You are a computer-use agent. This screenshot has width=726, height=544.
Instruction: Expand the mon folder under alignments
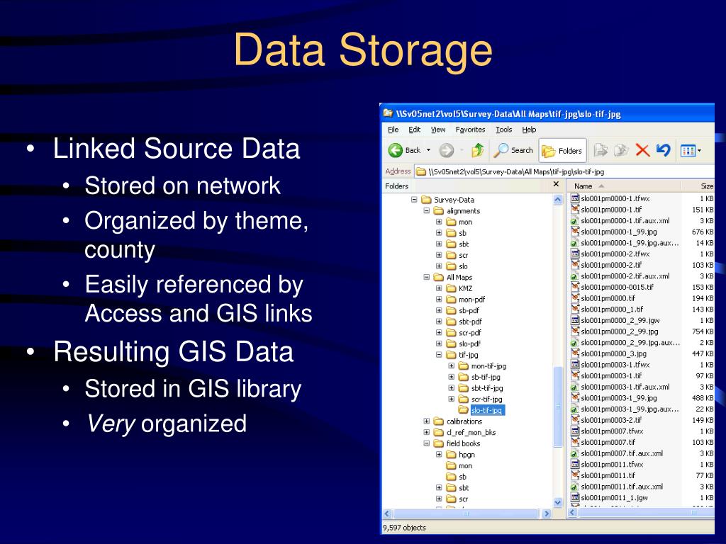point(439,222)
